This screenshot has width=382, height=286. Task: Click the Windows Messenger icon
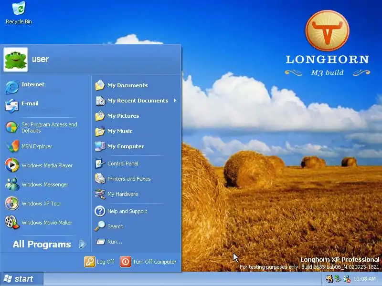[x=12, y=184]
